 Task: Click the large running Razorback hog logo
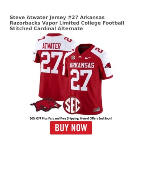tap(46, 105)
